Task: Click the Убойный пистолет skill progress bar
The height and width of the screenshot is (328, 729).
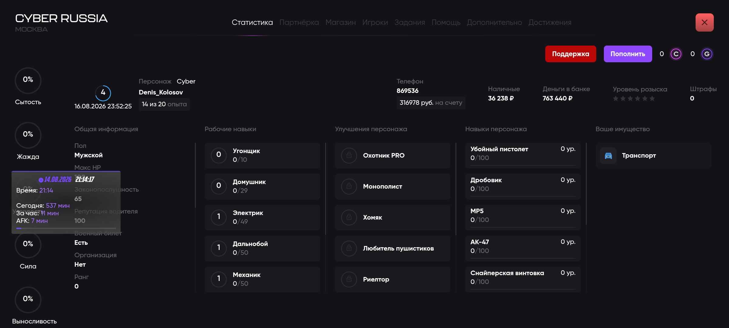Action: click(x=523, y=165)
